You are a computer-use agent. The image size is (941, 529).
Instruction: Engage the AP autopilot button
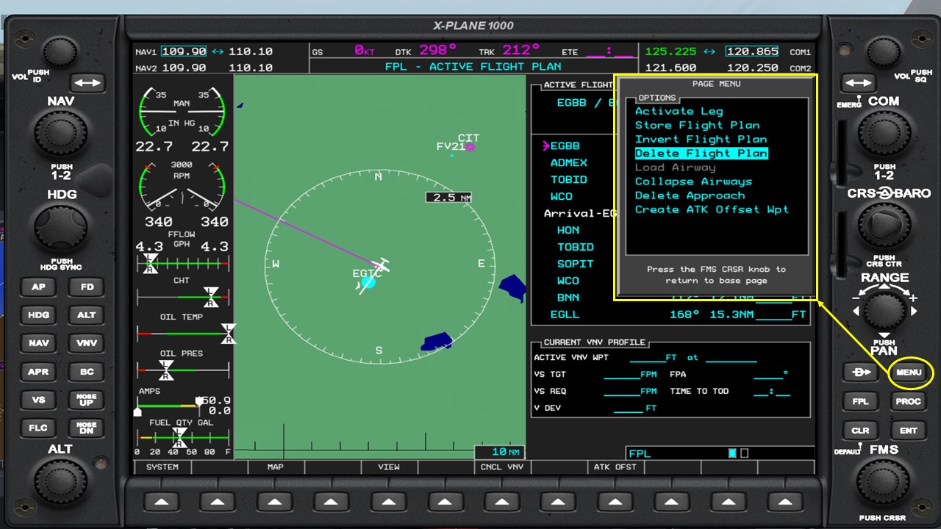pyautogui.click(x=38, y=287)
